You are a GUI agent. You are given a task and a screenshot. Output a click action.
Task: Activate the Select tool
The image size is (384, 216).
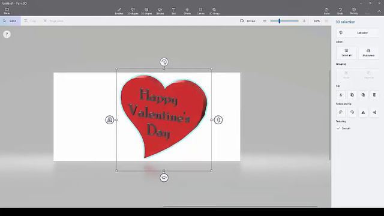[x=10, y=21]
